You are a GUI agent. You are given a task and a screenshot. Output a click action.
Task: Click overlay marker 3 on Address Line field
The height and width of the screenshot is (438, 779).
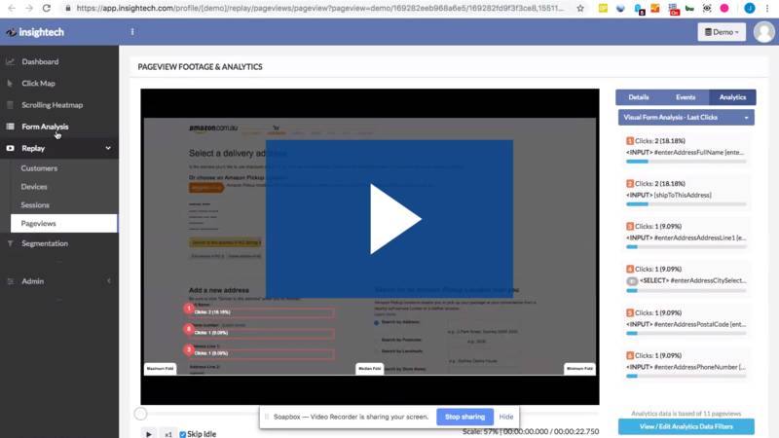(x=189, y=349)
